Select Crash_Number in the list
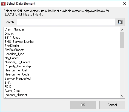The width and height of the screenshot is (129, 112). tap(14, 29)
